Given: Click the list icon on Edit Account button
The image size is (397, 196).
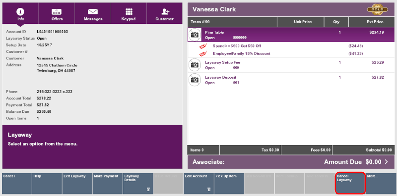Looking at the screenshot, I should 209,189.
